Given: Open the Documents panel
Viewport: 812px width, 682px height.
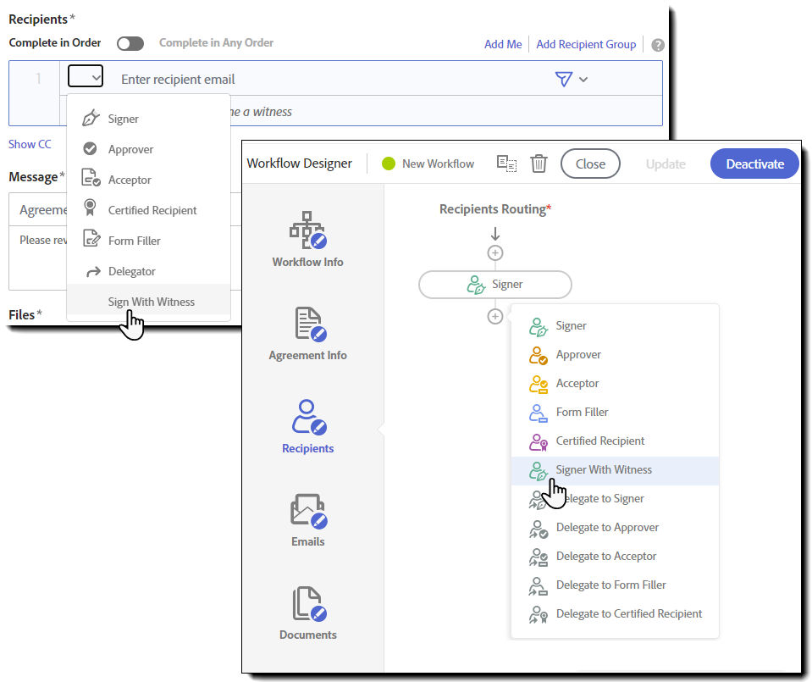Looking at the screenshot, I should tap(307, 613).
